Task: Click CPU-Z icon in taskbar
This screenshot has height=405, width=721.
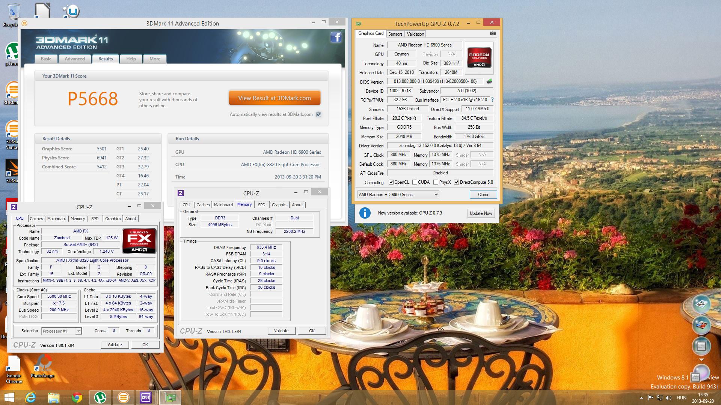Action: click(x=146, y=397)
